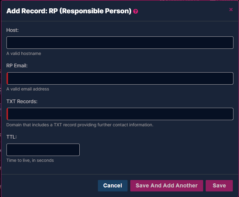
Task: Focus the TTL input box
Action: coord(43,150)
